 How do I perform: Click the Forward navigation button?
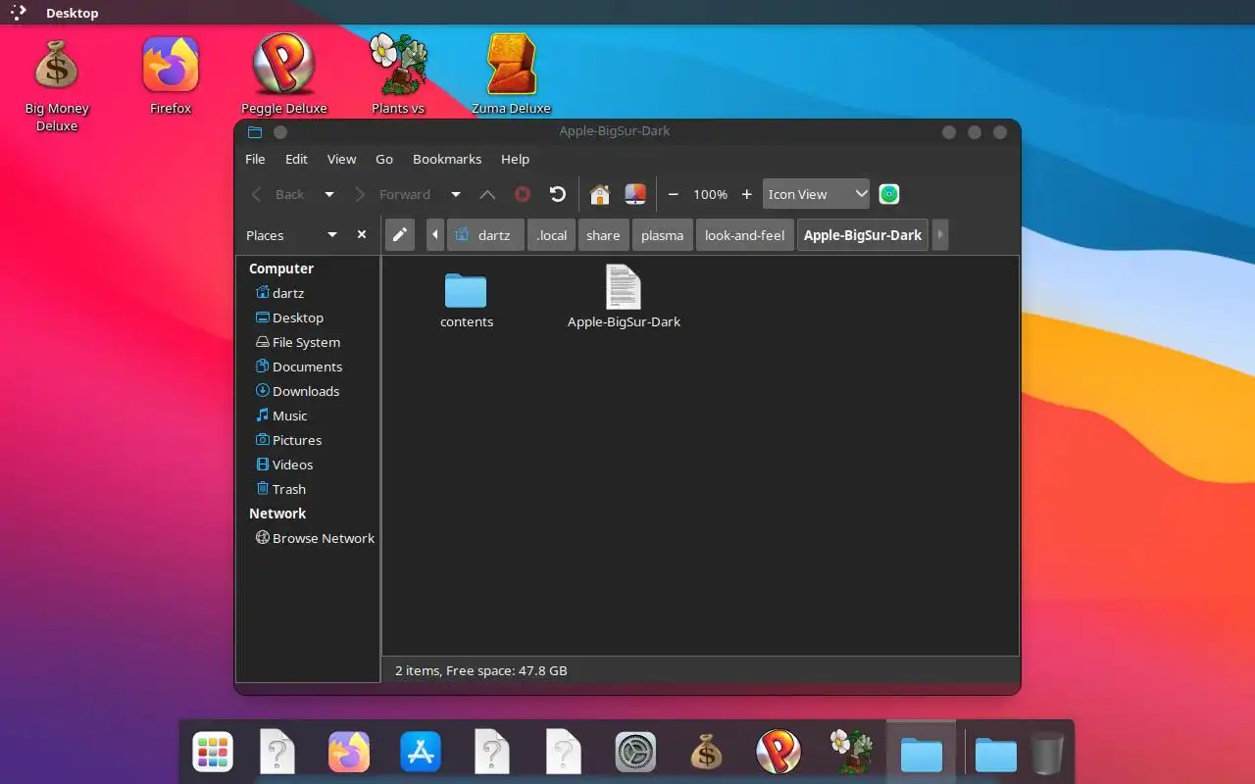pyautogui.click(x=393, y=194)
